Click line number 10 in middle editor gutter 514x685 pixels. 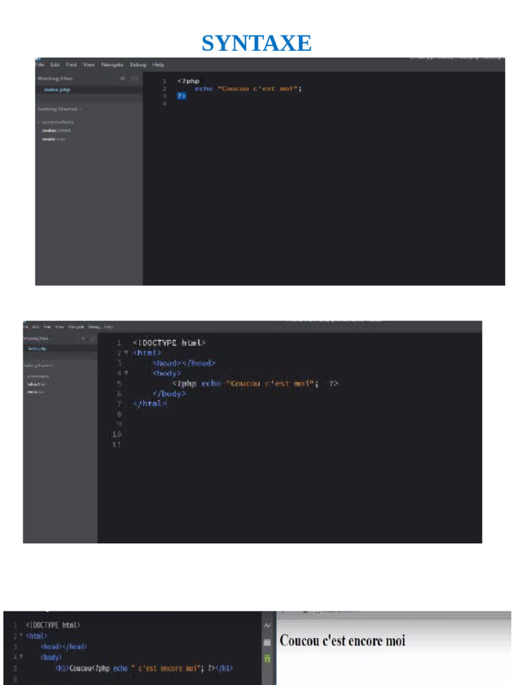pos(116,434)
